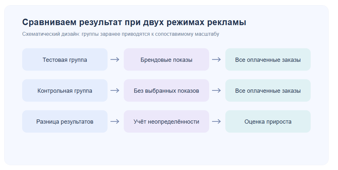Click the Без выбранных показов box

(x=166, y=90)
